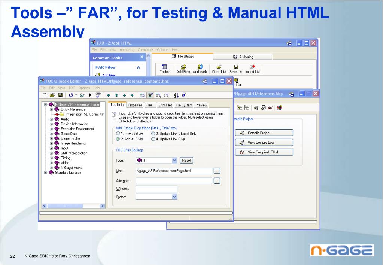
Task: Click the Open List icon in FAR window
Action: click(x=219, y=69)
